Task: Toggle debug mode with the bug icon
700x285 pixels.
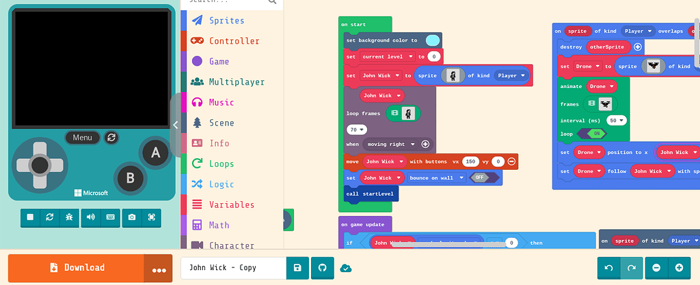Action: click(x=69, y=217)
